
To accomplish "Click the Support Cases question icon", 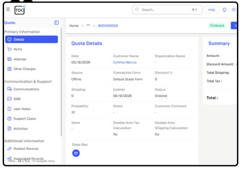I will tap(9, 118).
